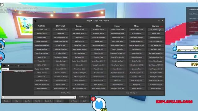The height and width of the screenshot is (111, 198).
Task: Run the Tower Of Hell Tool Giver script
Action: (x=42, y=53)
